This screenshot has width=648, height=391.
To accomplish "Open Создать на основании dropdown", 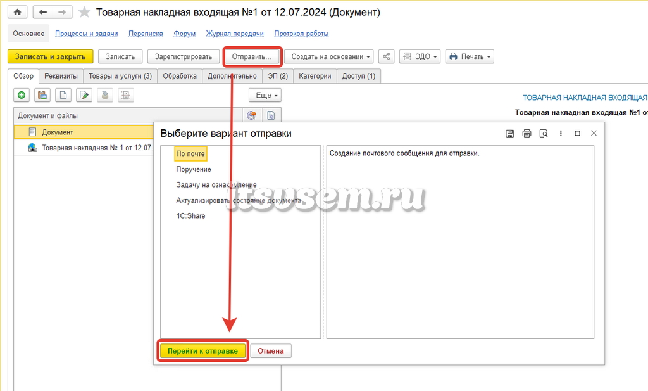I will (329, 56).
